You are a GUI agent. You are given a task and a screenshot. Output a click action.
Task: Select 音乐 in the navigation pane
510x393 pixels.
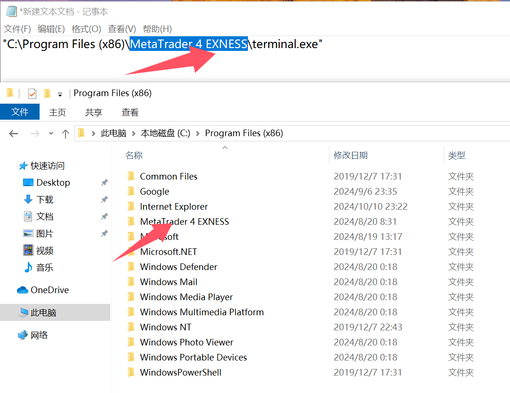pyautogui.click(x=45, y=268)
